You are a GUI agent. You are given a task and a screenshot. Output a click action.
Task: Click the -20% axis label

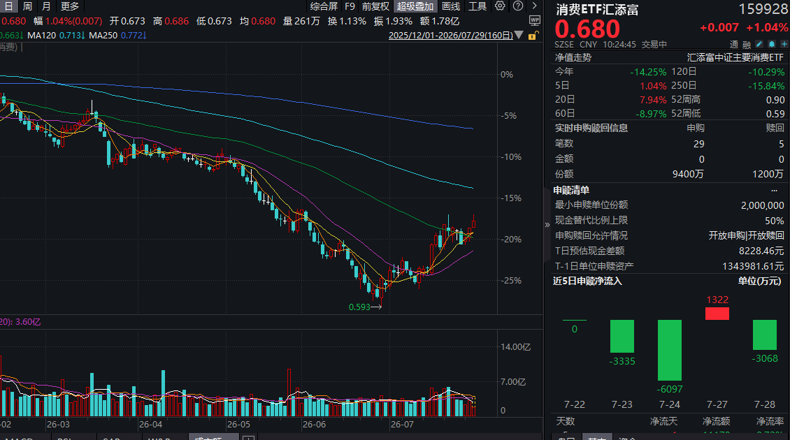[x=511, y=239]
